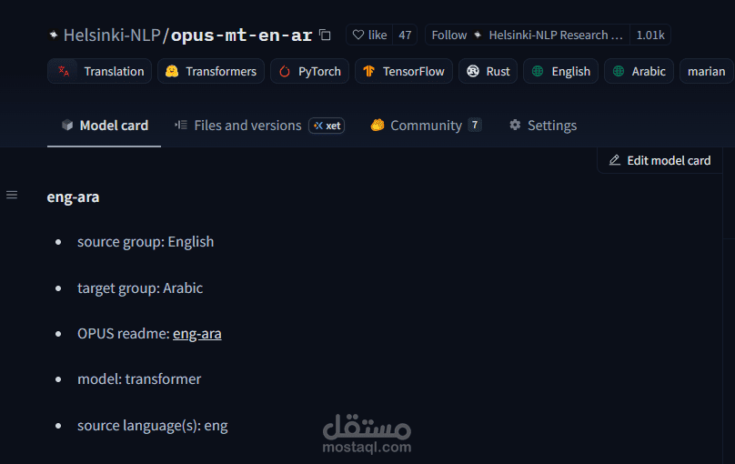
Task: Click the pencil icon on Edit model card
Action: [x=615, y=160]
